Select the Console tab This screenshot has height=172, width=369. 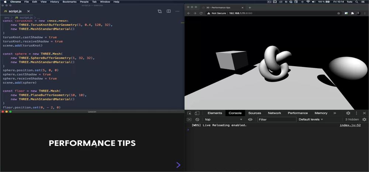[235, 113]
